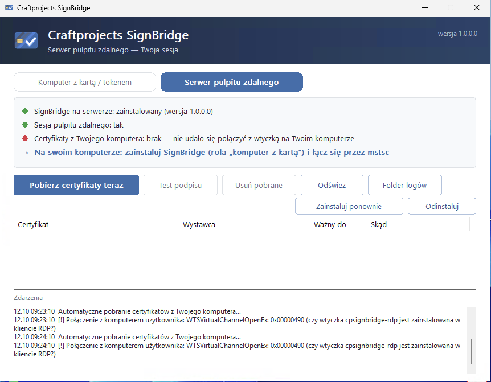Screen dimensions: 491x382
Task: Click the events log scrollbar thumb
Action: click(472, 351)
